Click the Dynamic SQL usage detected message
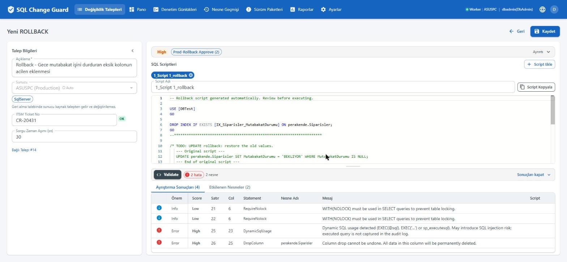This screenshot has height=262, width=567. point(417,231)
